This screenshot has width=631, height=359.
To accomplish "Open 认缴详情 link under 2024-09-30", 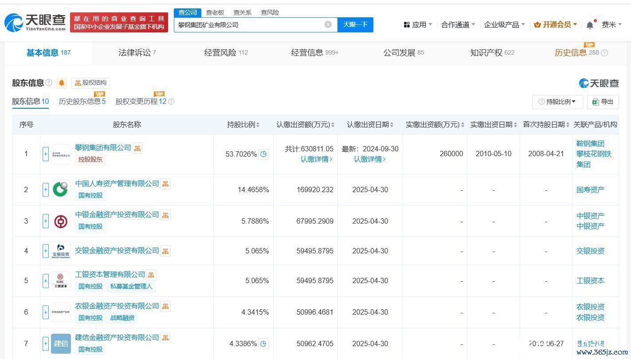I will click(x=370, y=159).
